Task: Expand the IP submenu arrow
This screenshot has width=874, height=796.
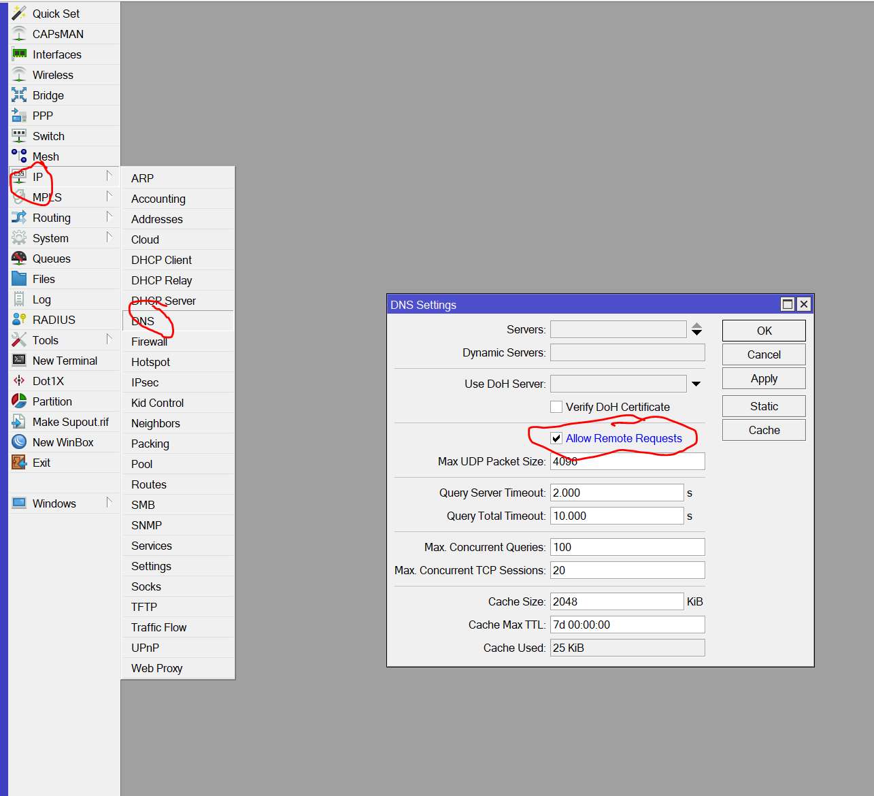Action: [x=109, y=176]
